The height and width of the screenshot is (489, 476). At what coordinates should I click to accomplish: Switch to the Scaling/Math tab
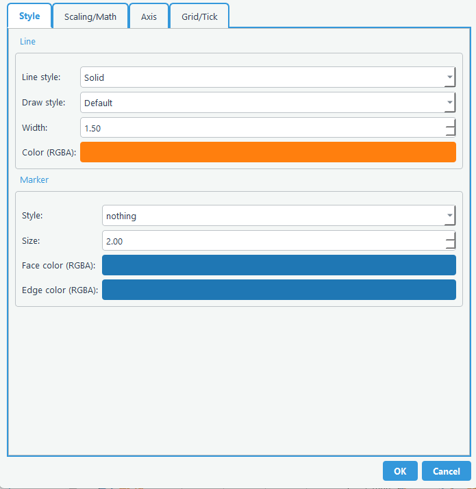(90, 16)
